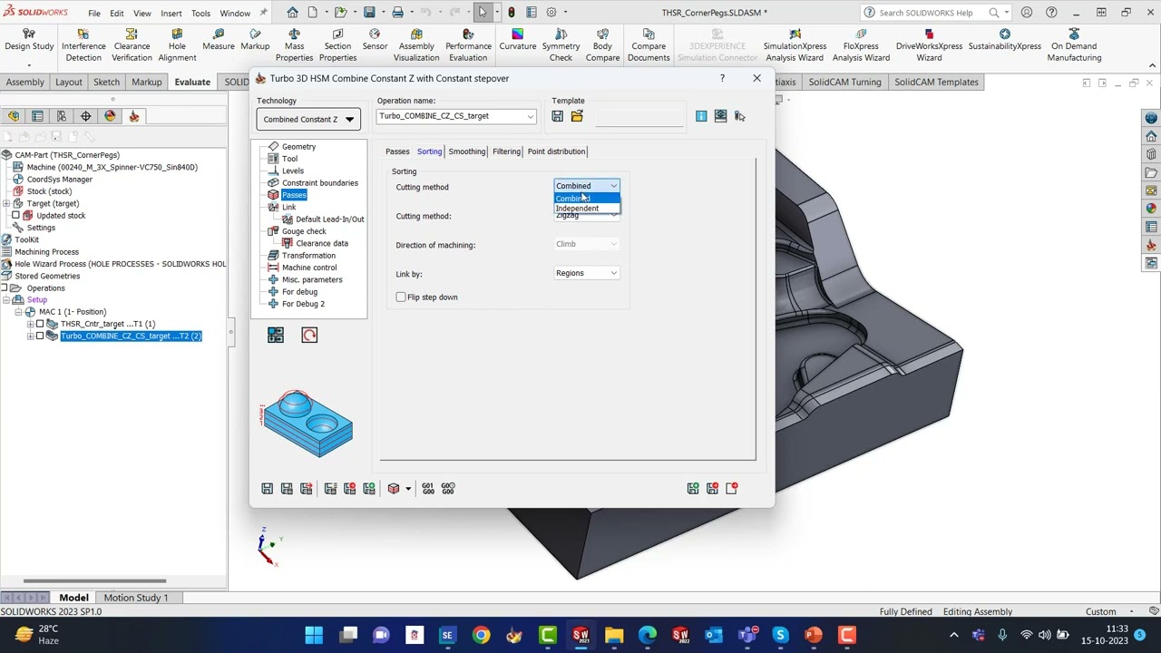Open Mass Properties
The width and height of the screenshot is (1161, 653).
(294, 45)
